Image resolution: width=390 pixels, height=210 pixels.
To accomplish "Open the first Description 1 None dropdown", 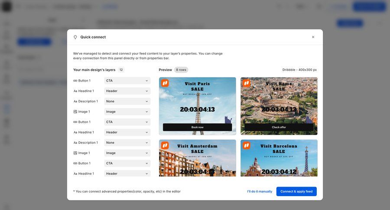I will (127, 102).
